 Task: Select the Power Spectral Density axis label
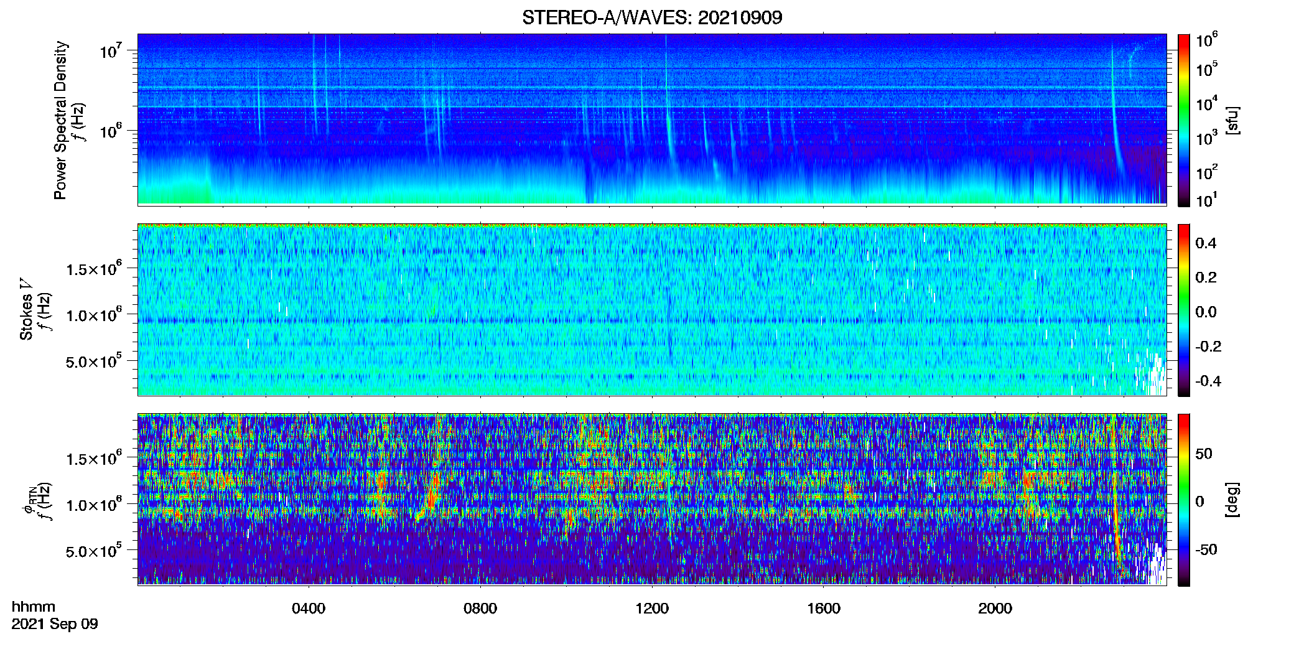click(x=60, y=120)
